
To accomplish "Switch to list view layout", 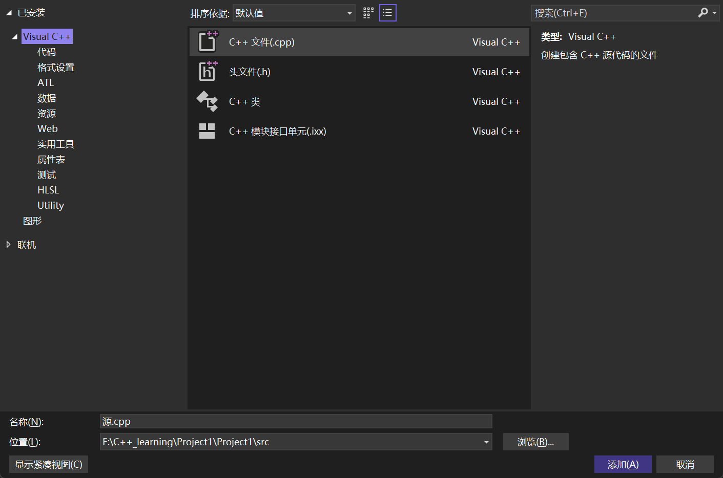I will pyautogui.click(x=388, y=13).
